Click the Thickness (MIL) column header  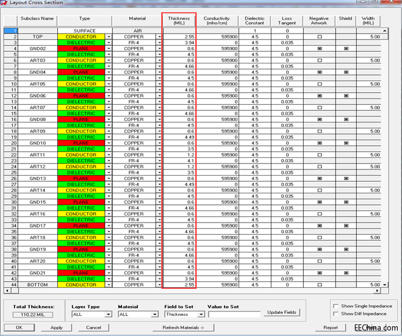(x=179, y=21)
